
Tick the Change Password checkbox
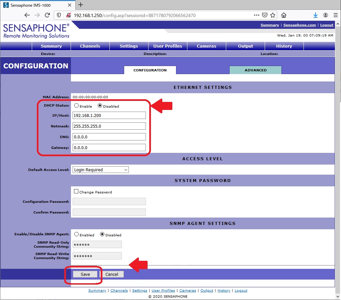tap(76, 191)
